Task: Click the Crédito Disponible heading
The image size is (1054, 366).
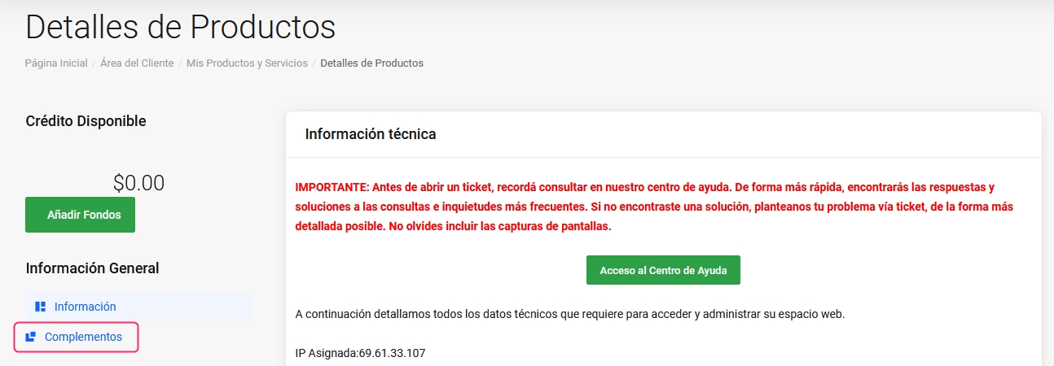Action: tap(86, 121)
